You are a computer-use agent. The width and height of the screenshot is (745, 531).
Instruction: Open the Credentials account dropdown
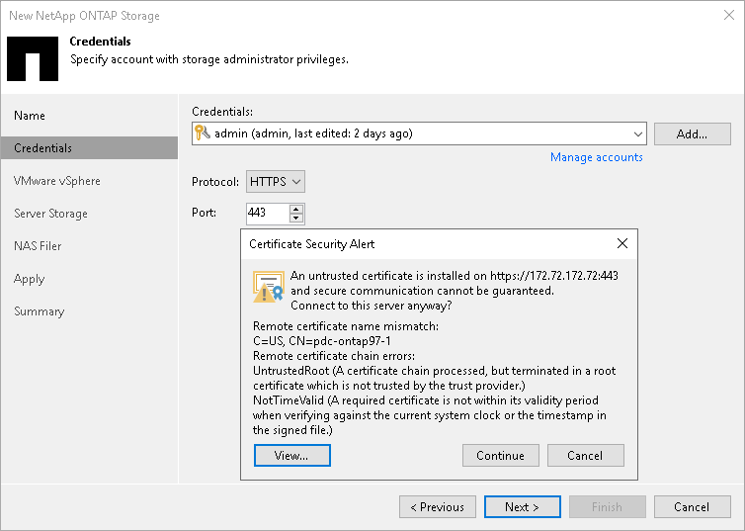pyautogui.click(x=638, y=134)
